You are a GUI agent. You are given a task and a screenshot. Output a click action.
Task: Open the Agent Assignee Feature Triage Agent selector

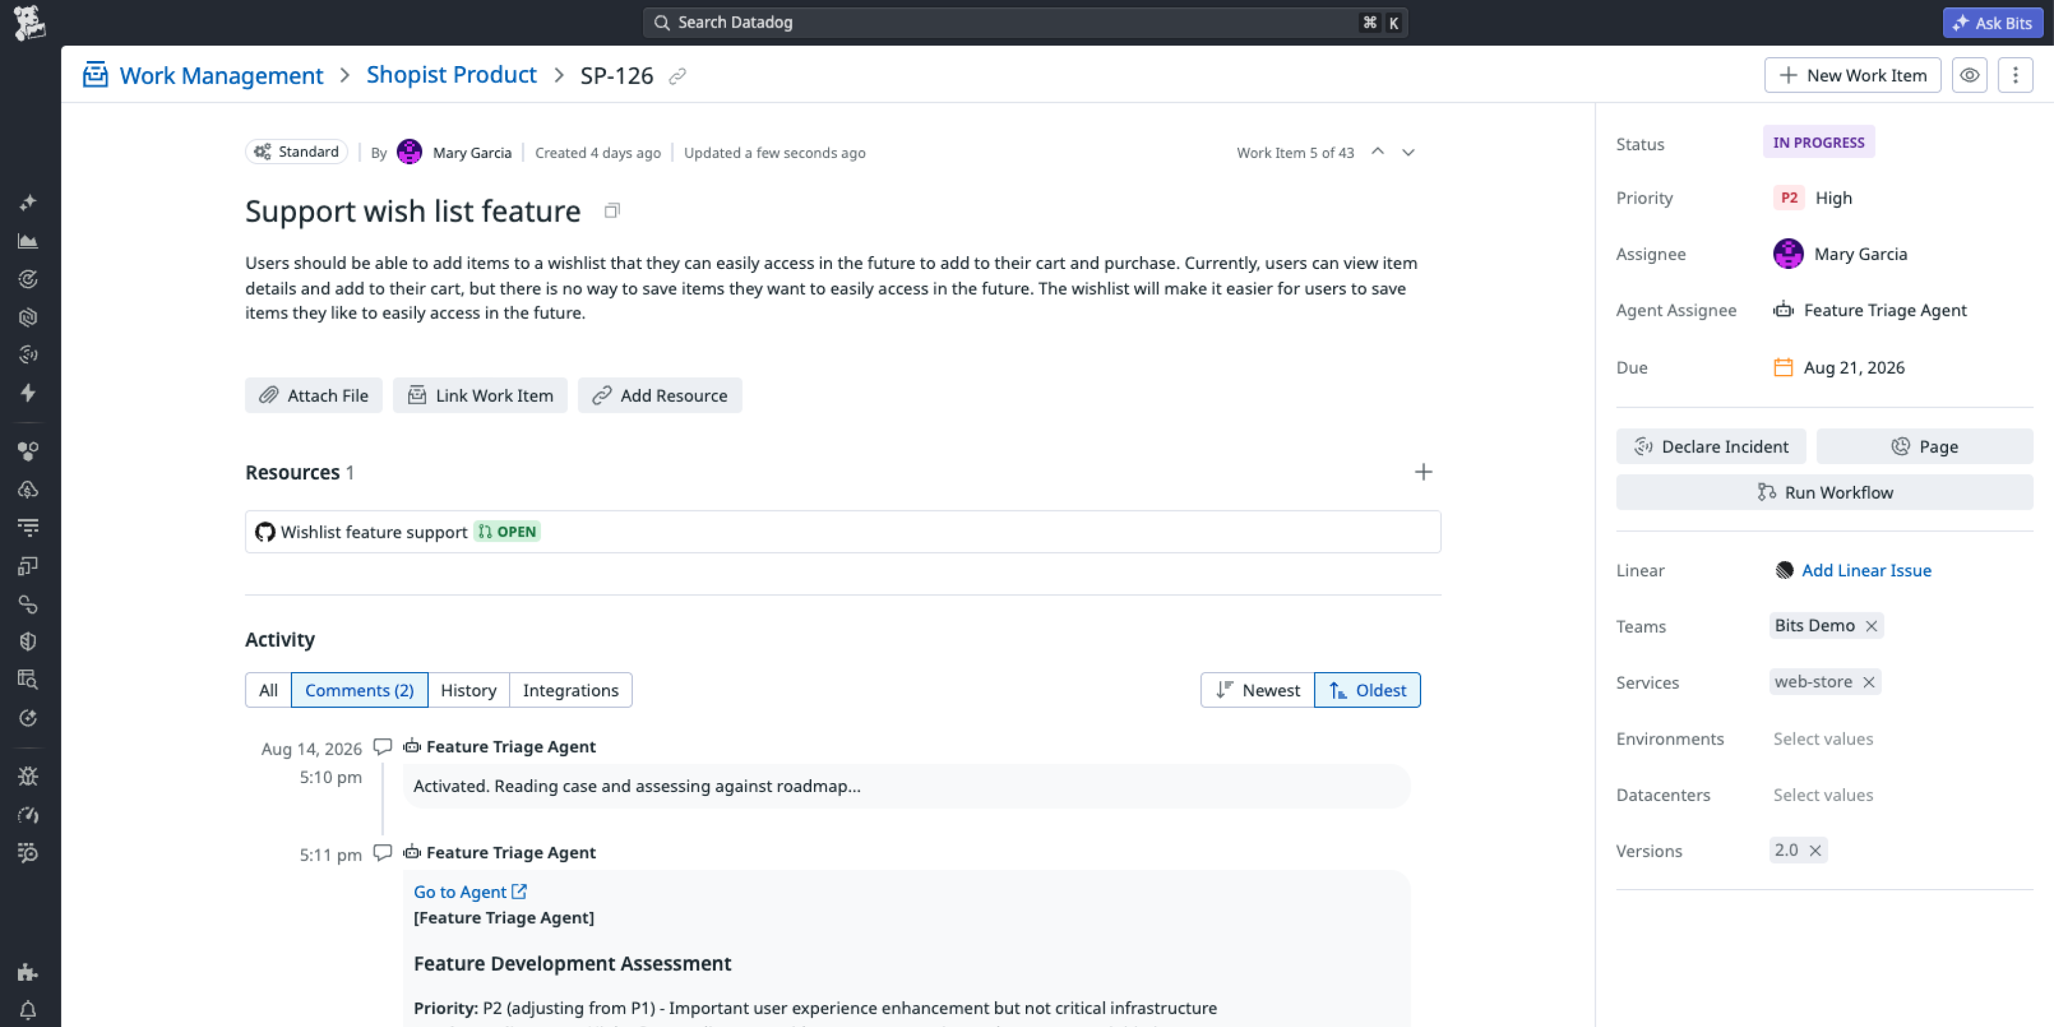click(1870, 310)
